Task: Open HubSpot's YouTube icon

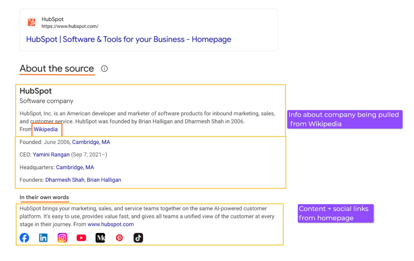Action: point(82,238)
